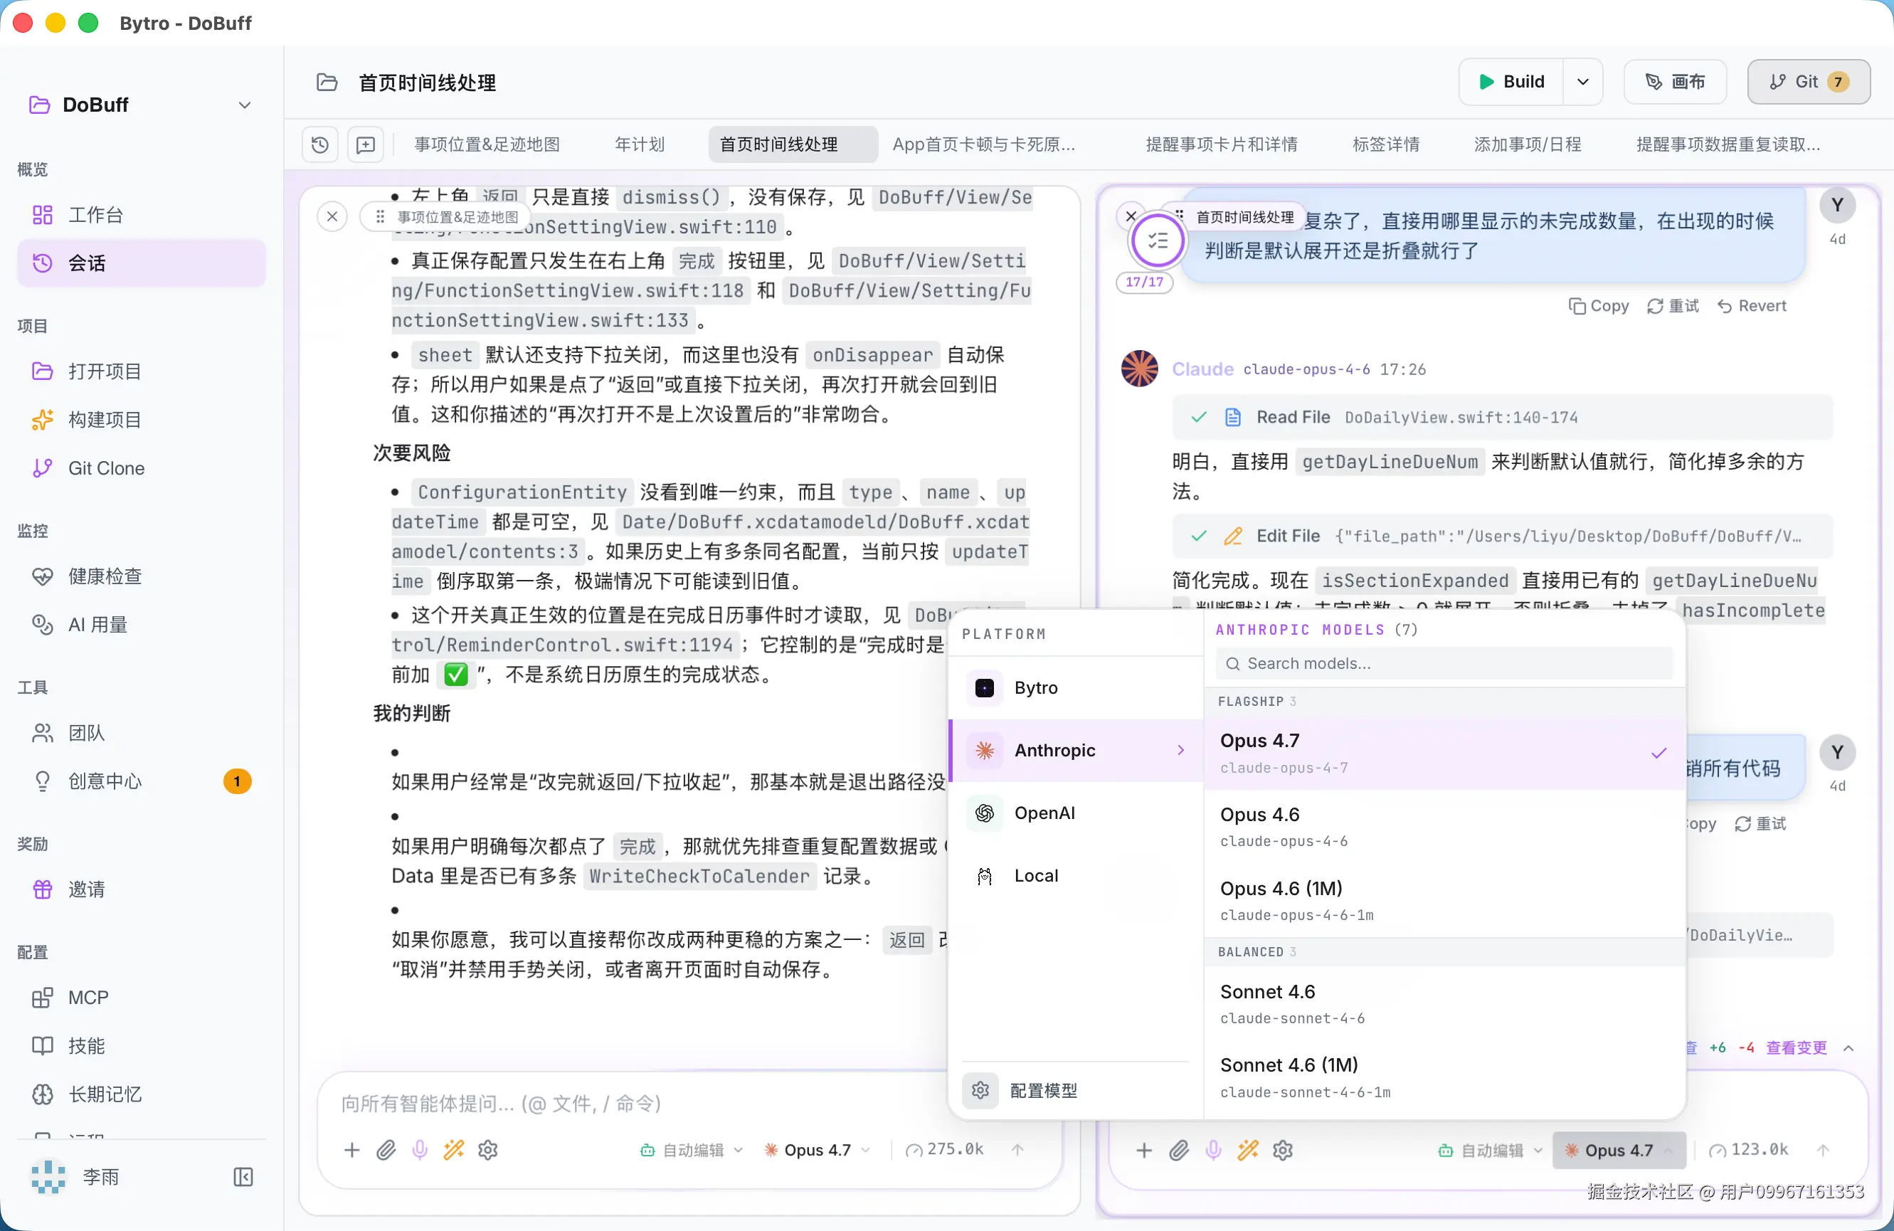Click the new session plus-bubble icon
The width and height of the screenshot is (1894, 1231).
365,145
